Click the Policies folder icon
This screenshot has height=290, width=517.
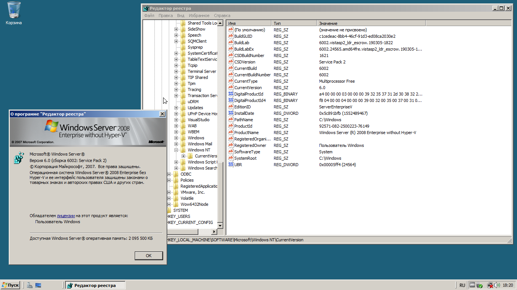click(x=176, y=180)
